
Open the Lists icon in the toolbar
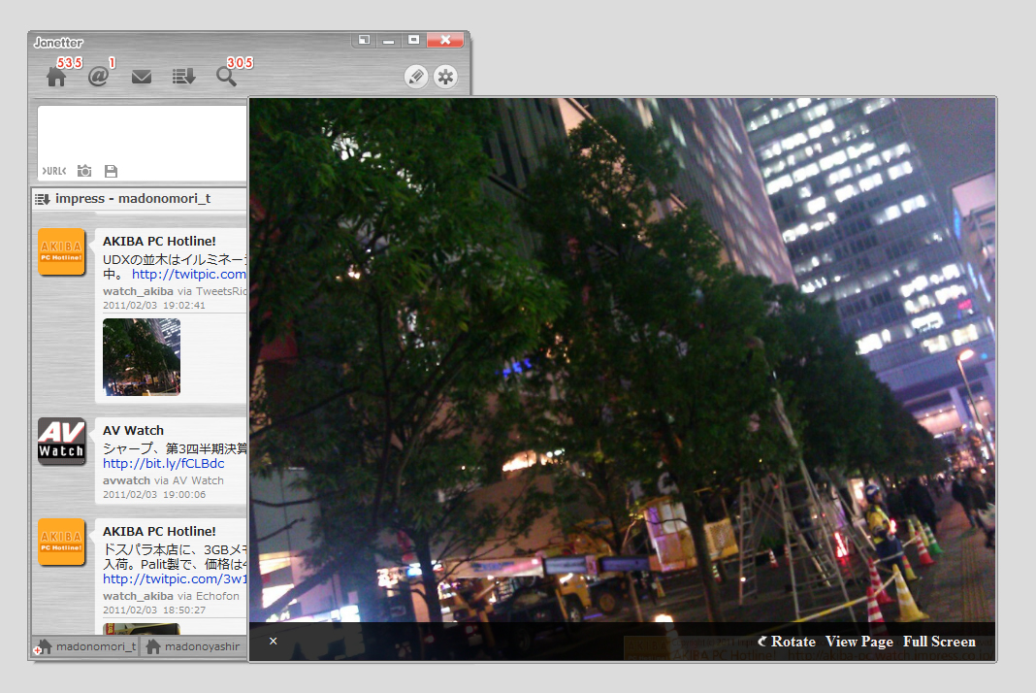point(183,76)
